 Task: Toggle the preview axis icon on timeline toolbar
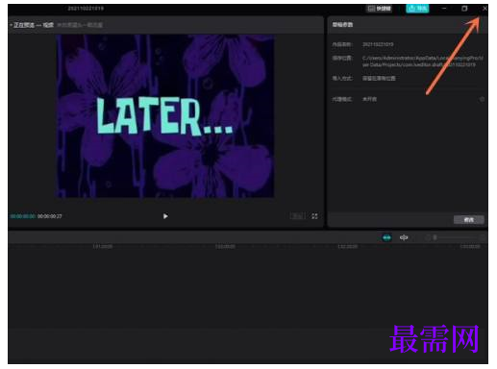click(404, 237)
